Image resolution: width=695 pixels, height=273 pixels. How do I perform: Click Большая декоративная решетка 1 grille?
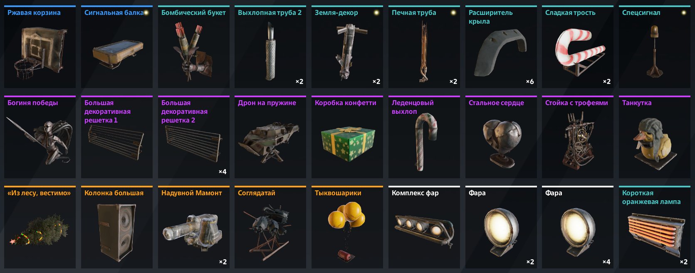point(117,137)
